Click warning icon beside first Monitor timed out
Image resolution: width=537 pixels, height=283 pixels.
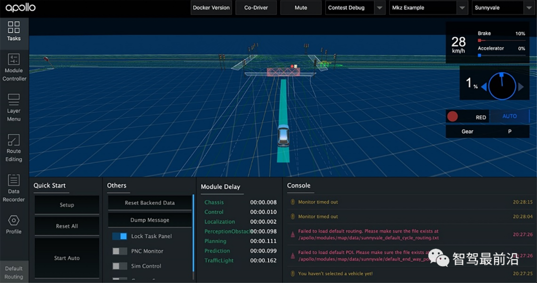pos(293,202)
